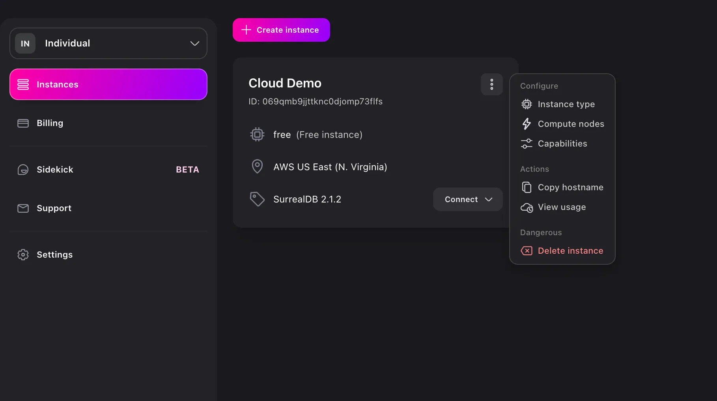Click the location pin icon beside AWS region
Image resolution: width=717 pixels, height=401 pixels.
click(257, 167)
